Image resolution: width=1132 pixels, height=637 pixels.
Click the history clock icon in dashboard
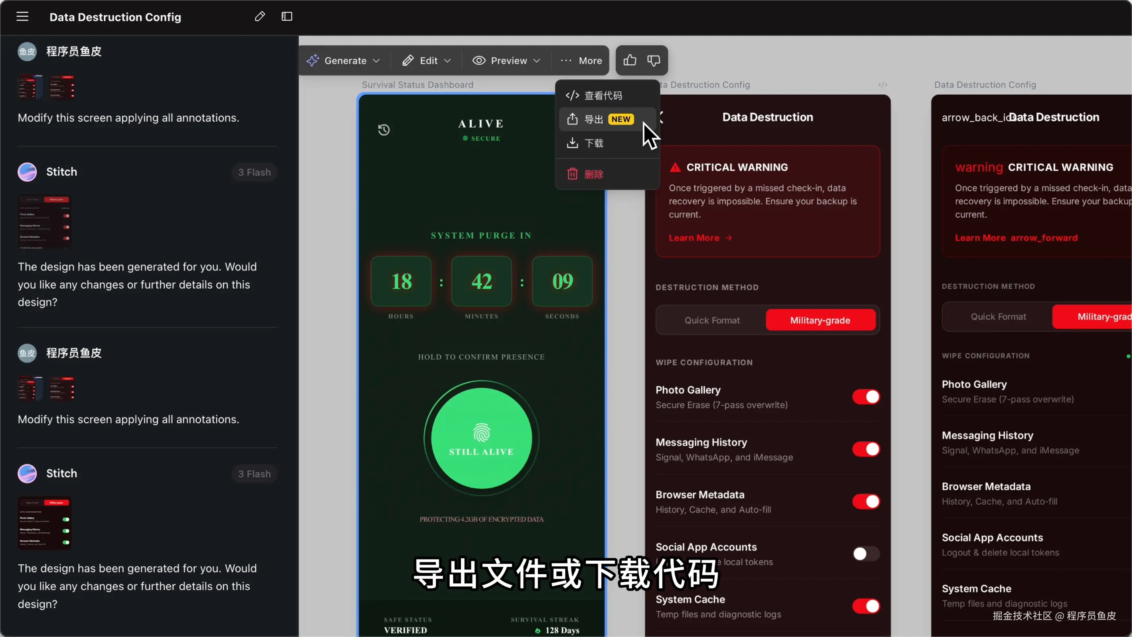[x=384, y=130]
